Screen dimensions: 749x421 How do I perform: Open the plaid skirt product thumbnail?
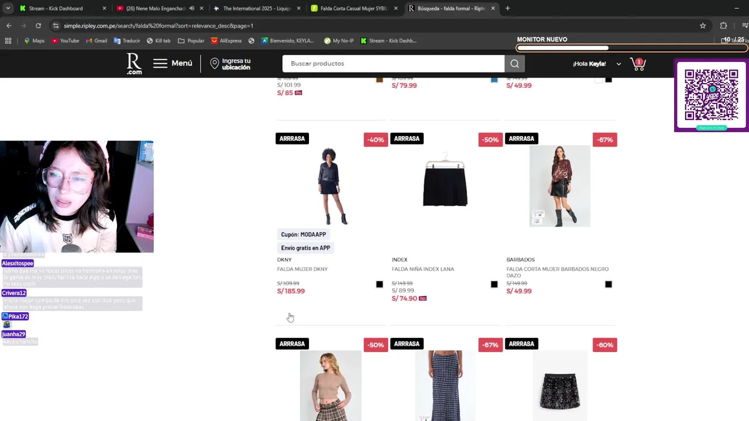[x=331, y=385]
